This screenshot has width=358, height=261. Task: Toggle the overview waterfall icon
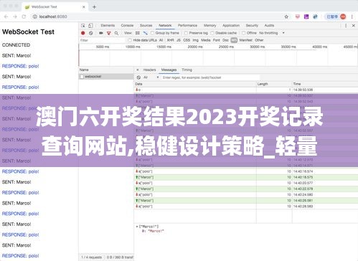pos(145,33)
